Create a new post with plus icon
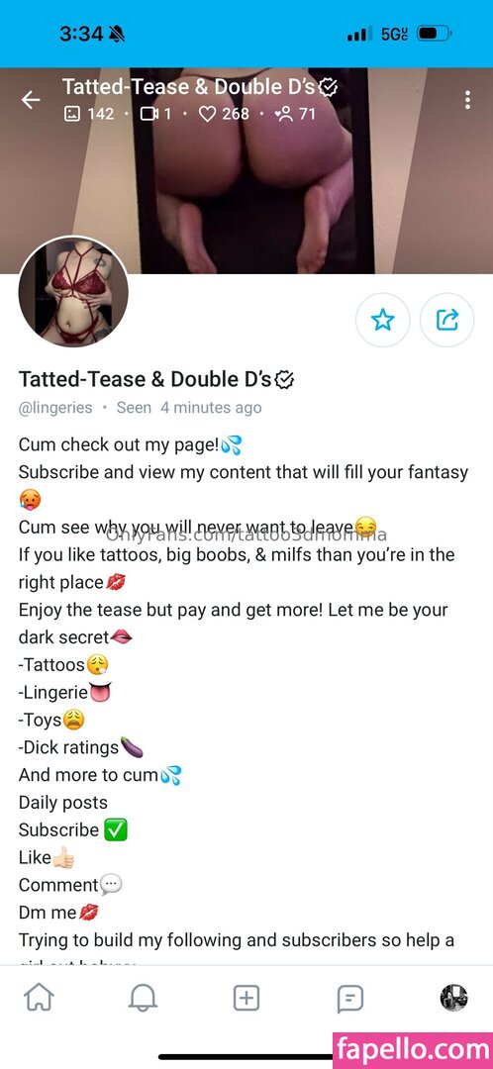The image size is (493, 1069). pyautogui.click(x=246, y=999)
